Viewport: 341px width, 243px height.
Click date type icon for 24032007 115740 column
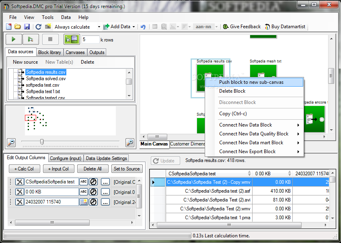pyautogui.click(x=84, y=202)
